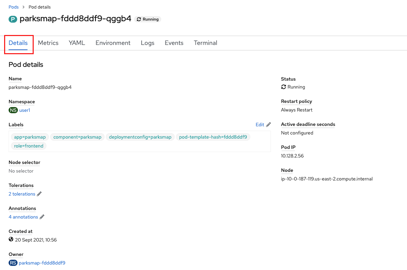Open the parksmap-fddd8ddf9 owner link
Screen dimensions: 407x270
pos(42,263)
